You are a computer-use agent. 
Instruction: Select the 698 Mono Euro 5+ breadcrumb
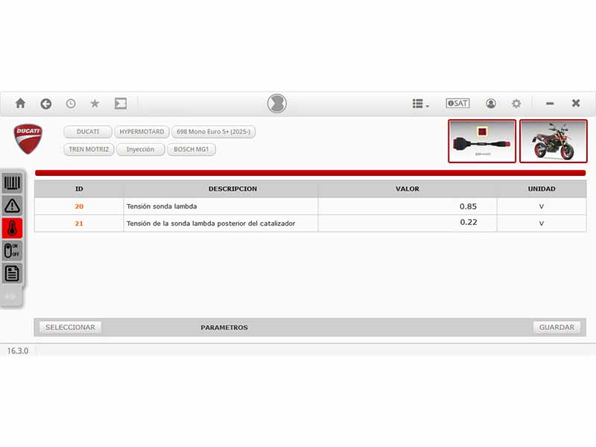click(213, 132)
